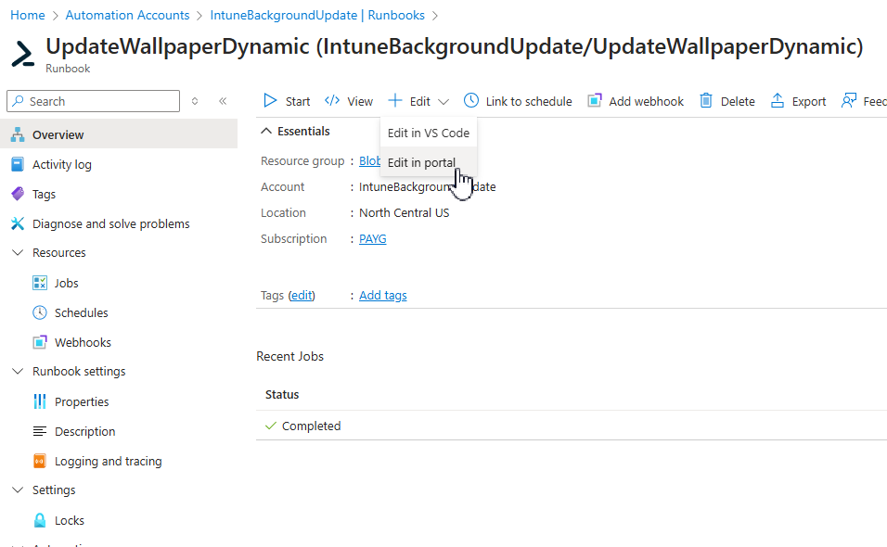Collapse the Essentials section
Viewport: 887px width, 547px height.
[x=266, y=131]
